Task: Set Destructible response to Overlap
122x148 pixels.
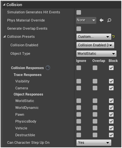Action: (95, 135)
